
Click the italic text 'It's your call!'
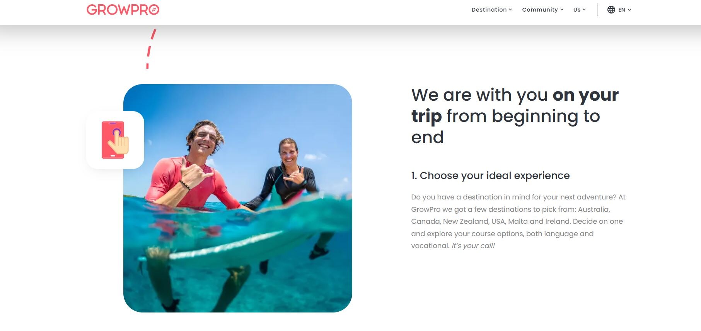pyautogui.click(x=473, y=245)
